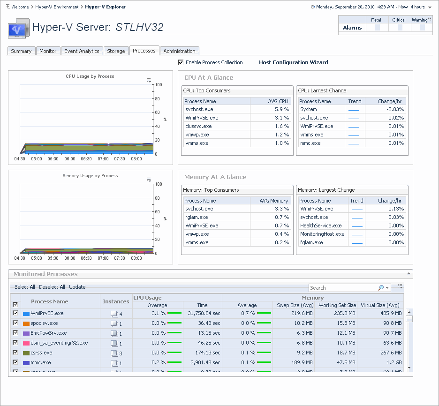Open instances icon for csrss.exe

(114, 353)
